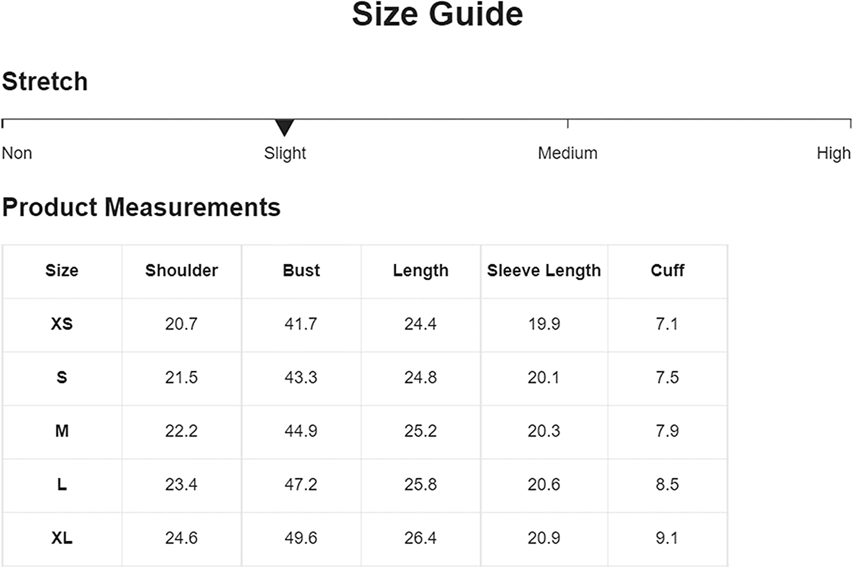
Task: Click the Cuff column header
Action: tap(668, 270)
